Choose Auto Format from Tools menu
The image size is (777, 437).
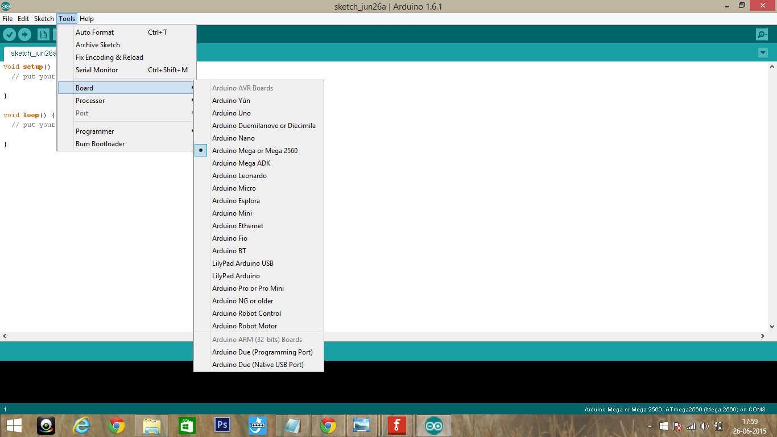tap(127, 32)
